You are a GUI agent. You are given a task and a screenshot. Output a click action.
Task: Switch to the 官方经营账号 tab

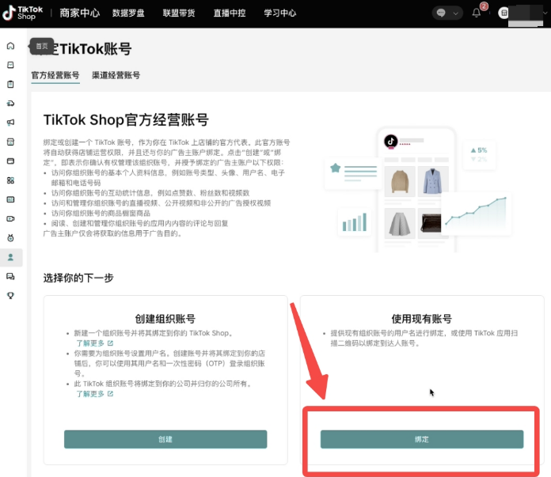coord(55,75)
